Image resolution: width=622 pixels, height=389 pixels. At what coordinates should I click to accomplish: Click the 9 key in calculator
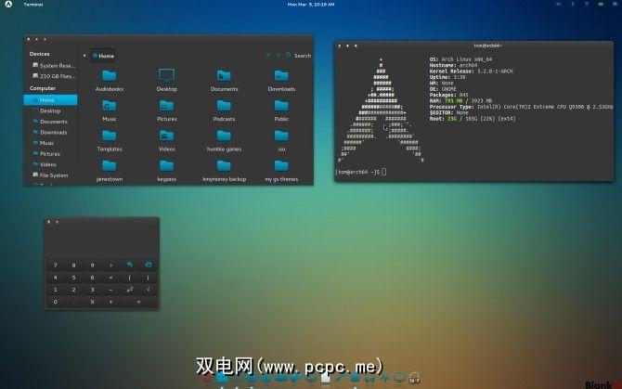(x=93, y=265)
